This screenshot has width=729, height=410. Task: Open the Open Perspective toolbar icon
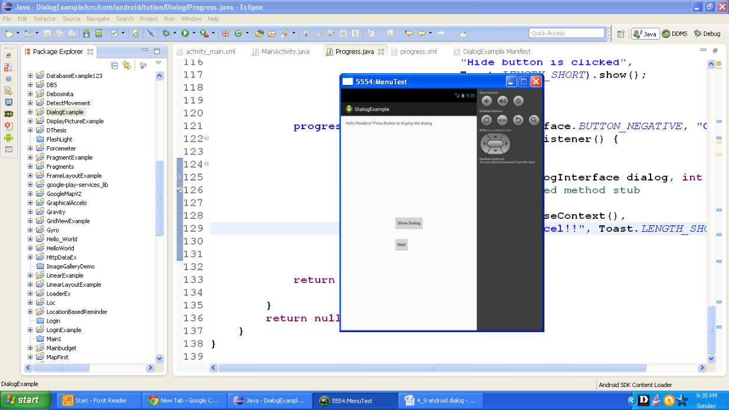click(x=620, y=34)
